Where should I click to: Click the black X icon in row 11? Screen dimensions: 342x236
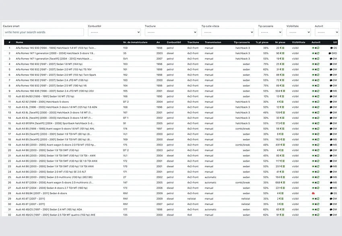315,102
